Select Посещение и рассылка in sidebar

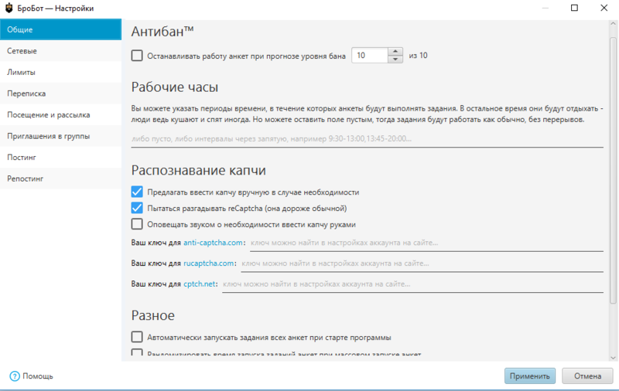(x=49, y=114)
